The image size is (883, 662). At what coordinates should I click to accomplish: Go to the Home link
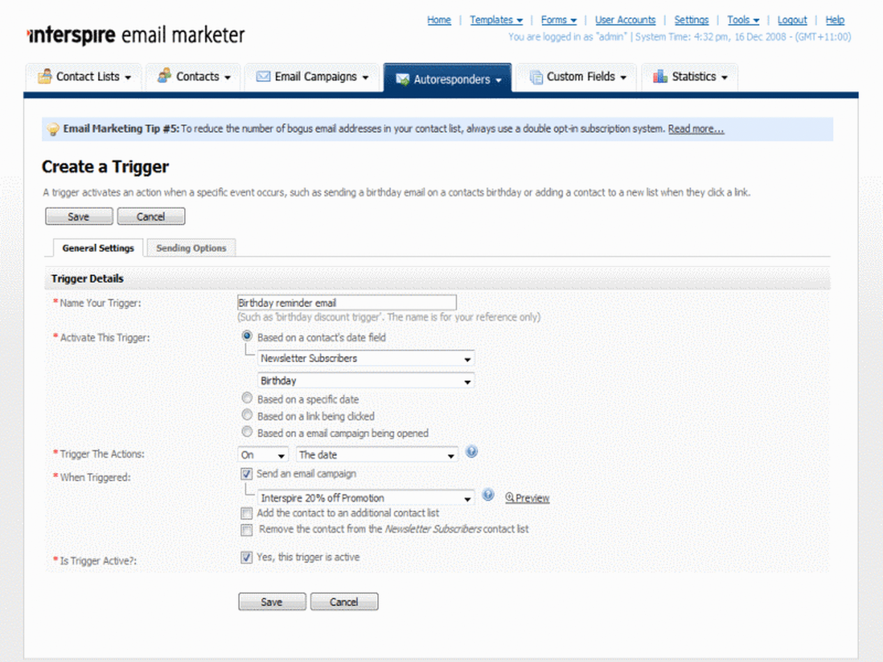tap(439, 20)
